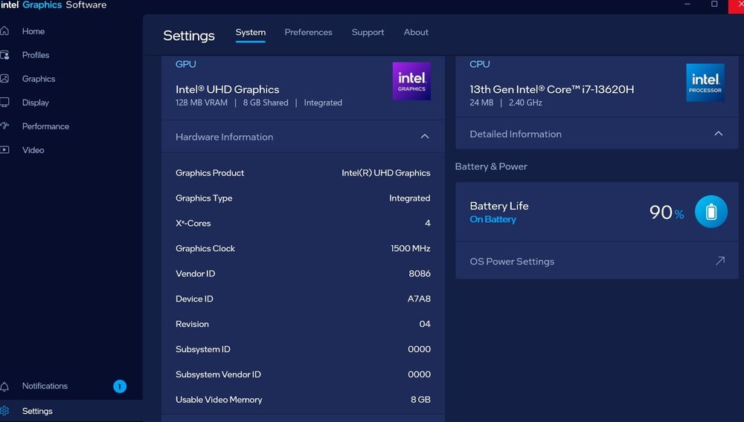744x422 pixels.
Task: Click the Intel Processor logo badge
Action: pyautogui.click(x=705, y=82)
